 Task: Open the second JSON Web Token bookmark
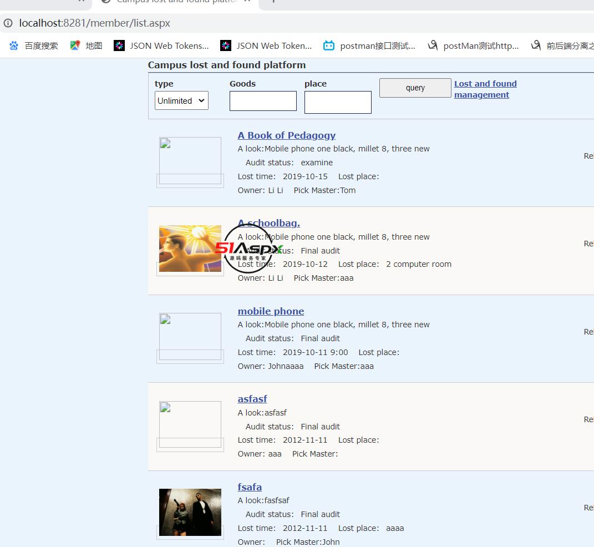coord(266,46)
